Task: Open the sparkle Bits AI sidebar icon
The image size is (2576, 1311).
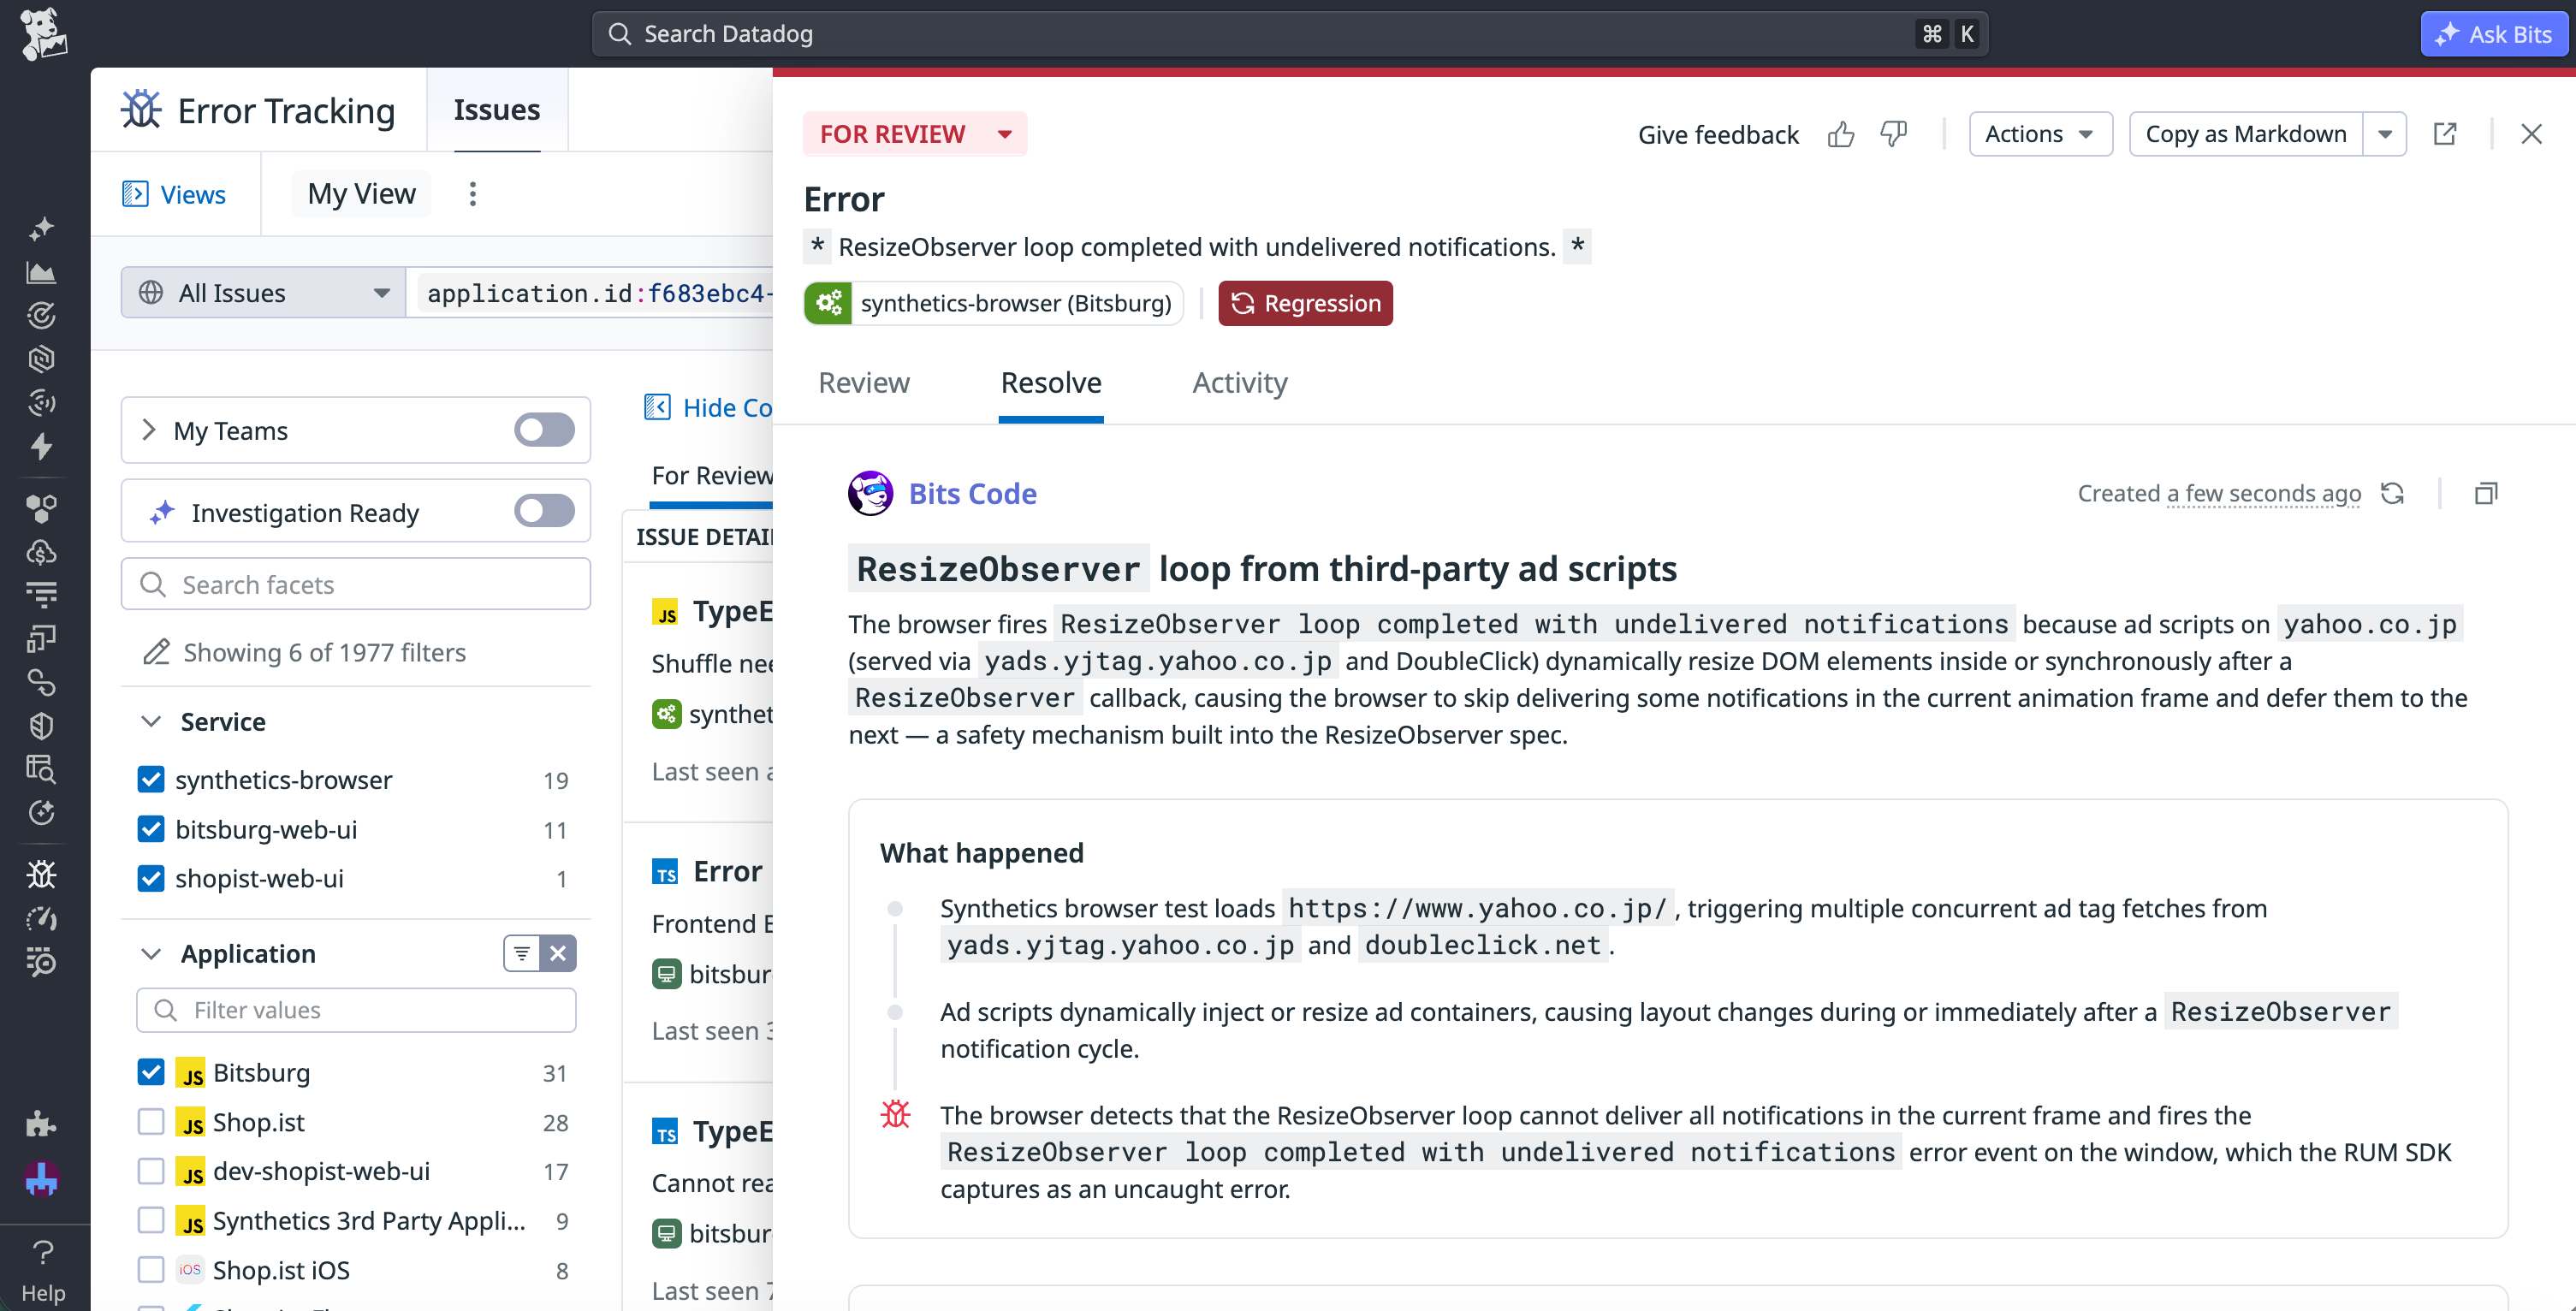Action: [x=41, y=229]
